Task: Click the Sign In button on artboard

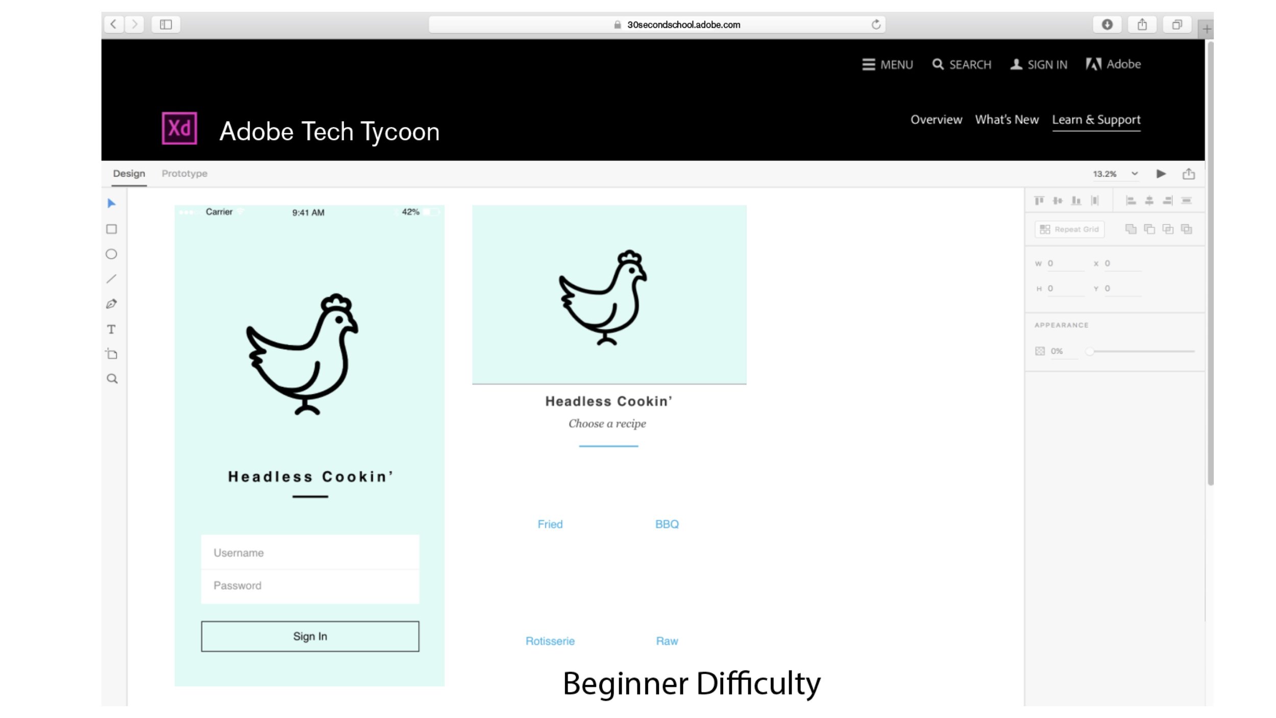Action: [x=310, y=636]
